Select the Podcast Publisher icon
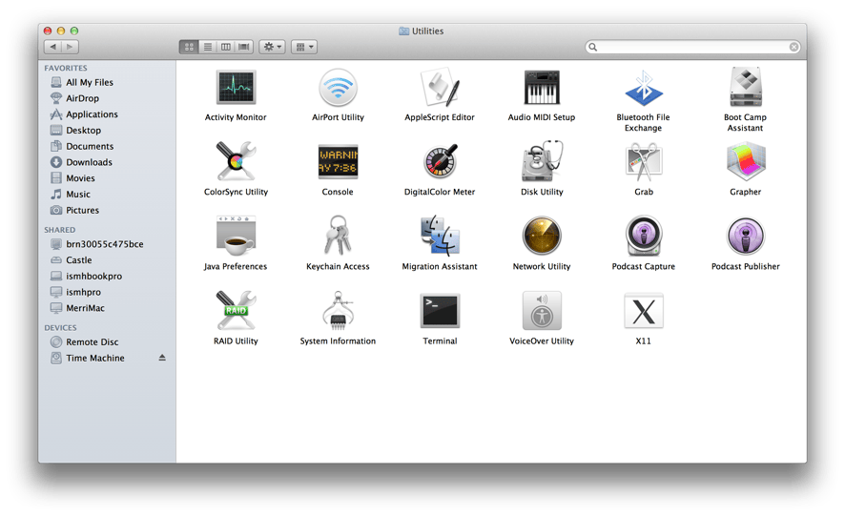 745,236
